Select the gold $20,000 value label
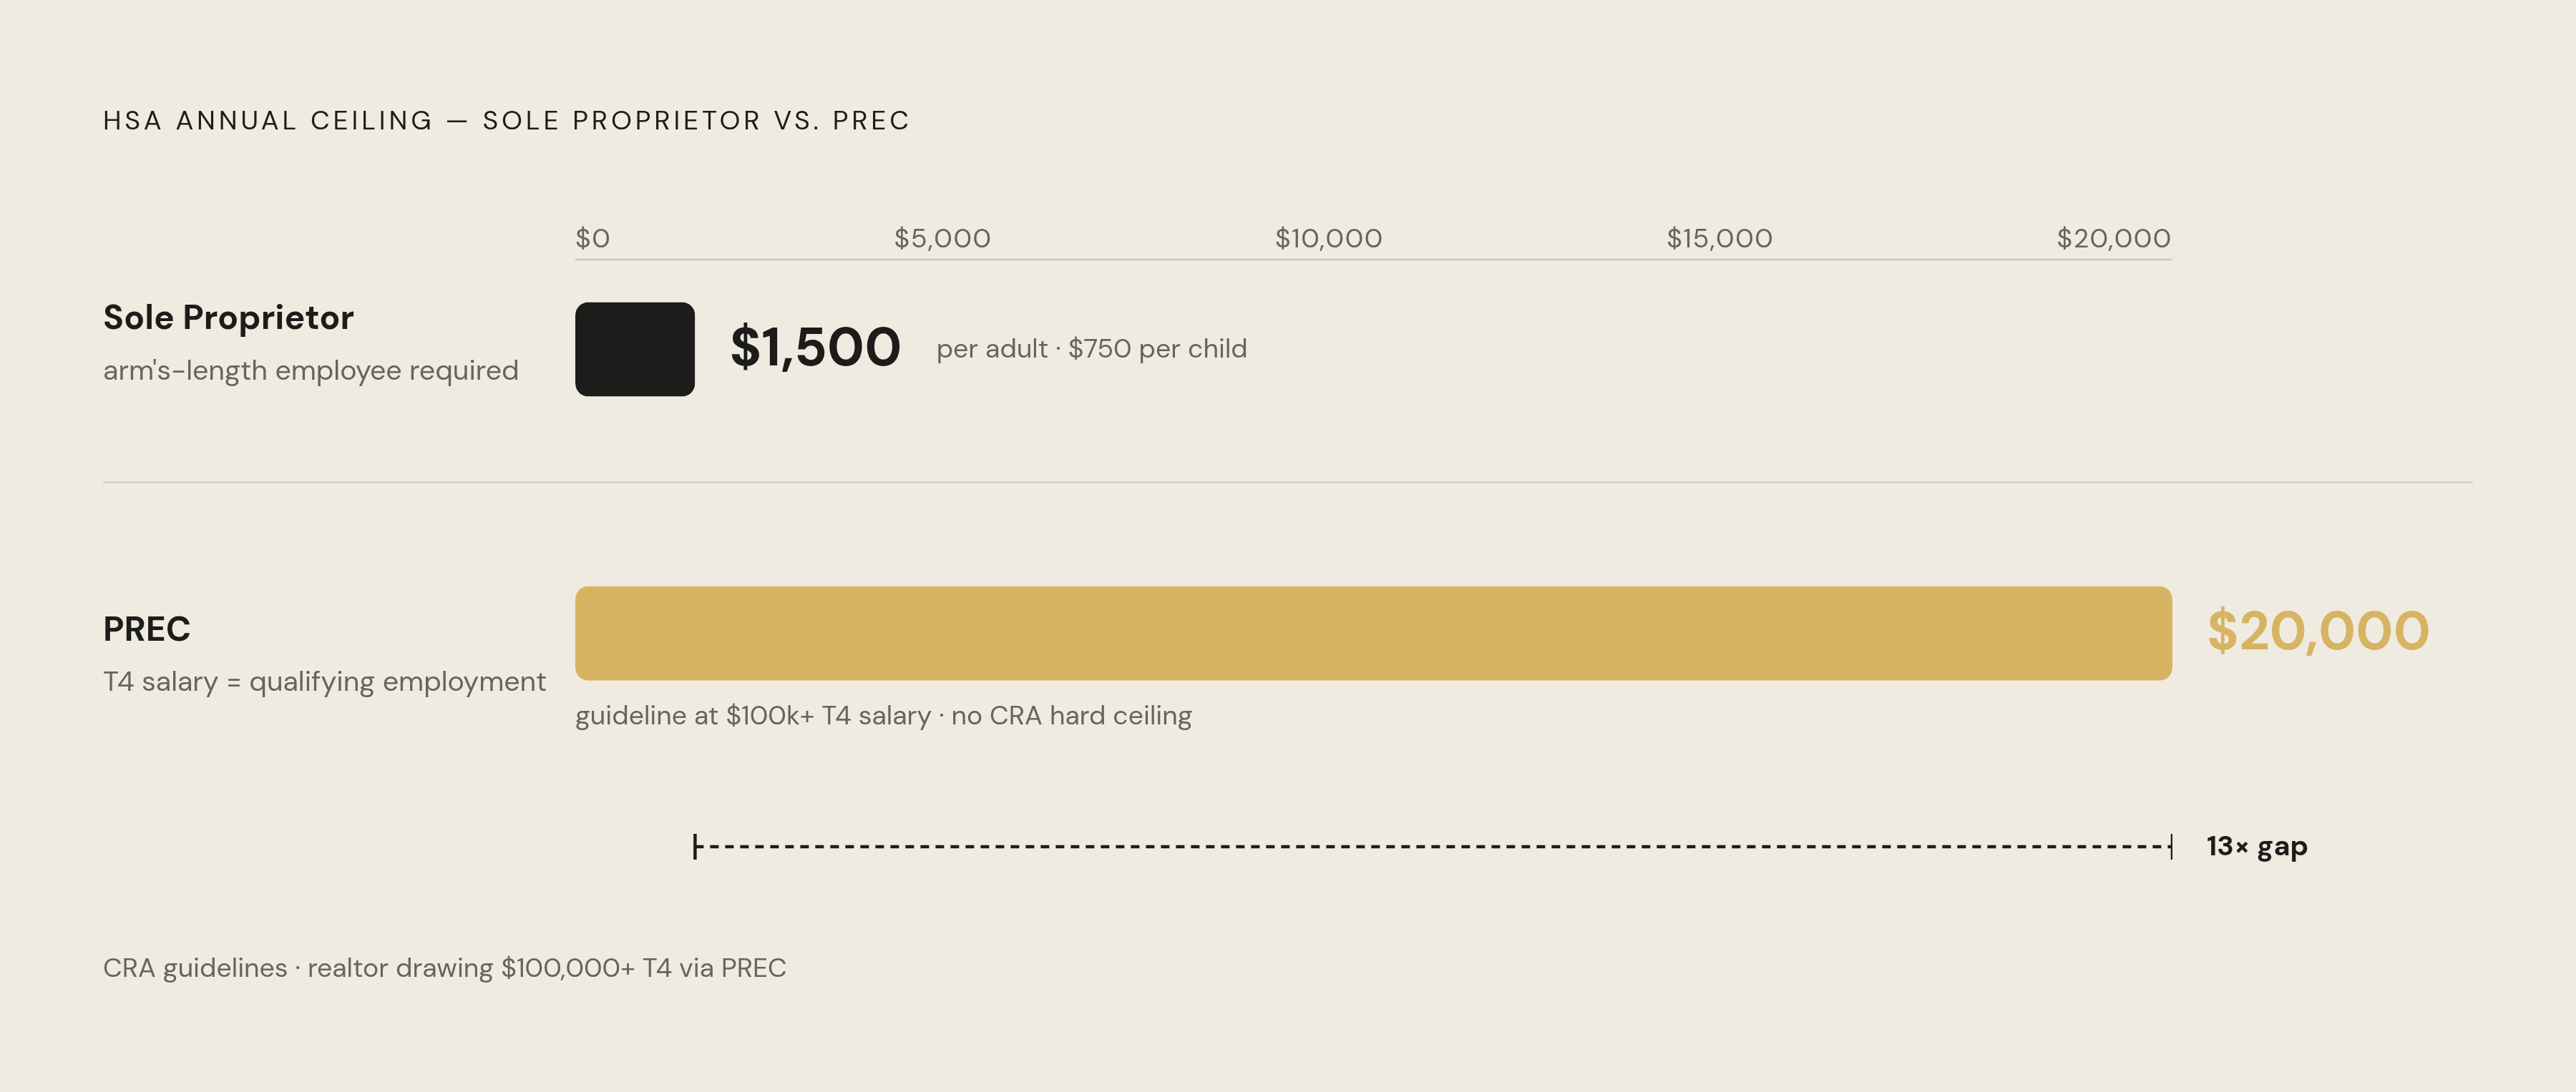This screenshot has width=2576, height=1092. 2318,631
